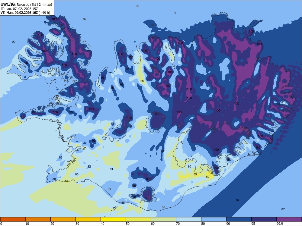Click the humidity value '82' on the map

coord(89,166)
